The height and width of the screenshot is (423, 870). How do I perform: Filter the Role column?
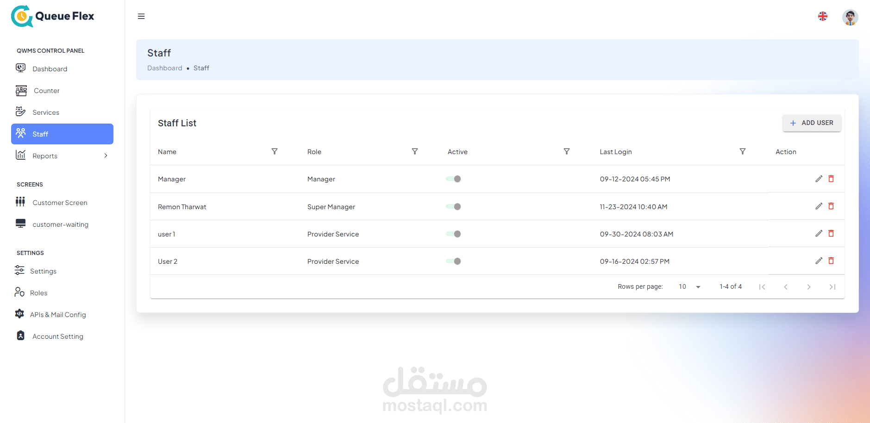[415, 151]
